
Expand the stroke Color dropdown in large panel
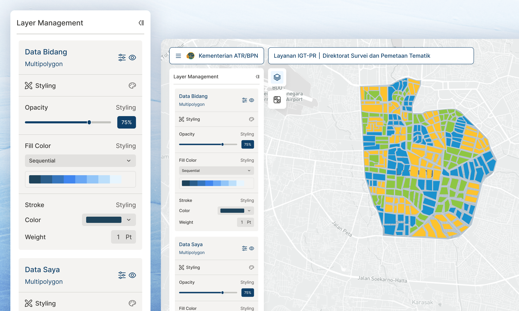(x=109, y=220)
